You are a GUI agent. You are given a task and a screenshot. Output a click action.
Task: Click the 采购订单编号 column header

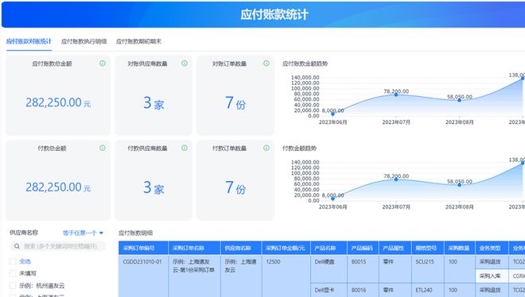click(143, 249)
